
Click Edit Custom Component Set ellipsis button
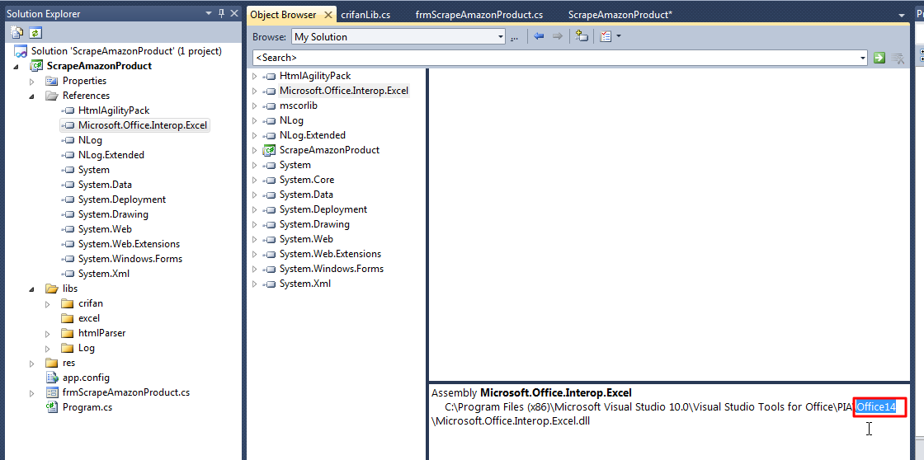click(514, 37)
